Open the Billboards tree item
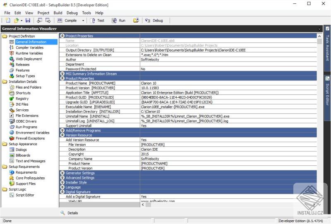Screen dimensions: 331x224 (23, 156)
